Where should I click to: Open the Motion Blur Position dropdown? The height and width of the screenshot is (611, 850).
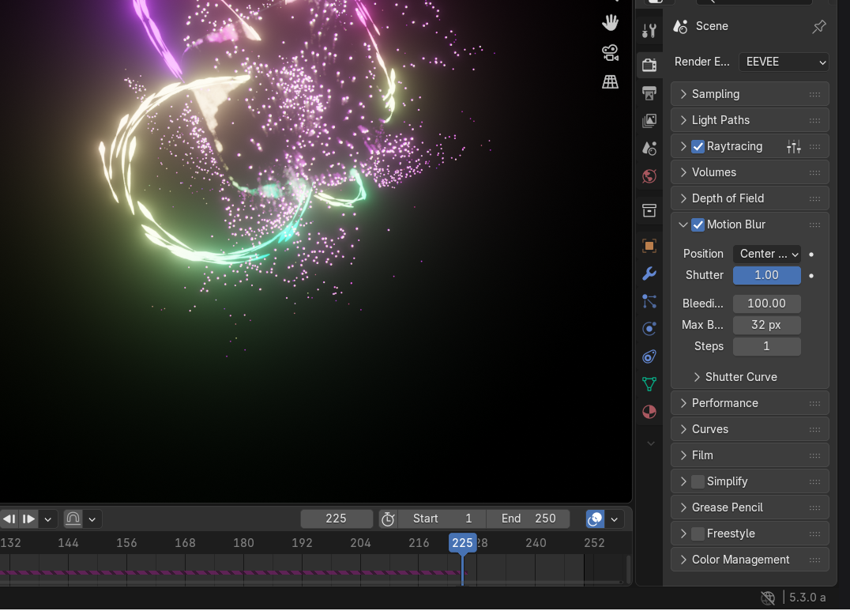(766, 254)
